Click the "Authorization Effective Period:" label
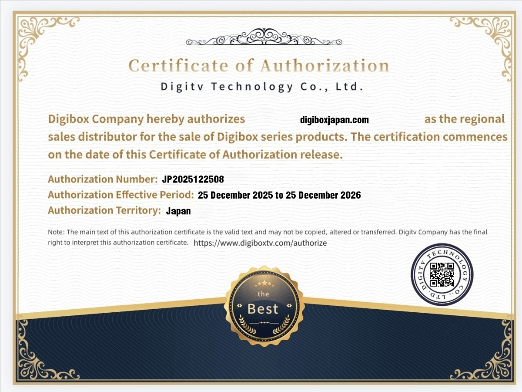This screenshot has height=392, width=522. [121, 195]
